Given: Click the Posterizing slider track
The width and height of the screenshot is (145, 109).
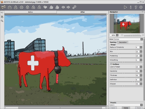Looking at the screenshot, I should [126, 58].
